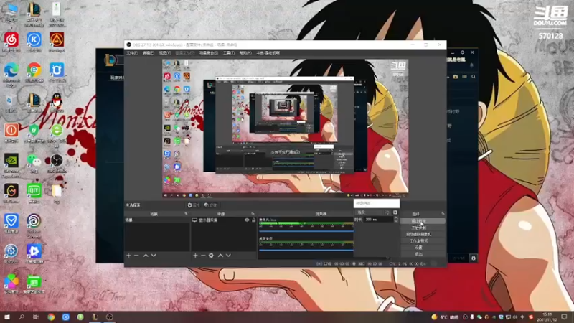Open NetEase Cloud Music desktop icon
This screenshot has height=323, width=574.
(x=11, y=42)
